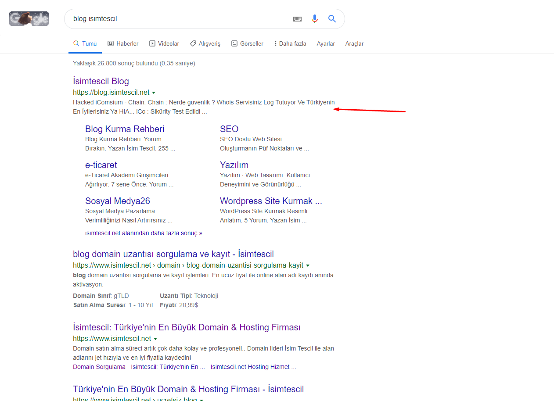Open 'Türkiye'nin En Büyük Domain & Hosting Firması' result

tap(187, 327)
